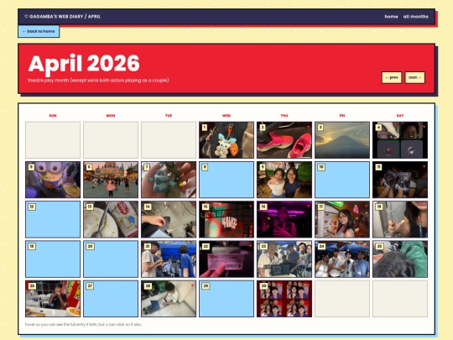Open April 1 keychain plush photo entry
The image size is (453, 340).
[226, 140]
